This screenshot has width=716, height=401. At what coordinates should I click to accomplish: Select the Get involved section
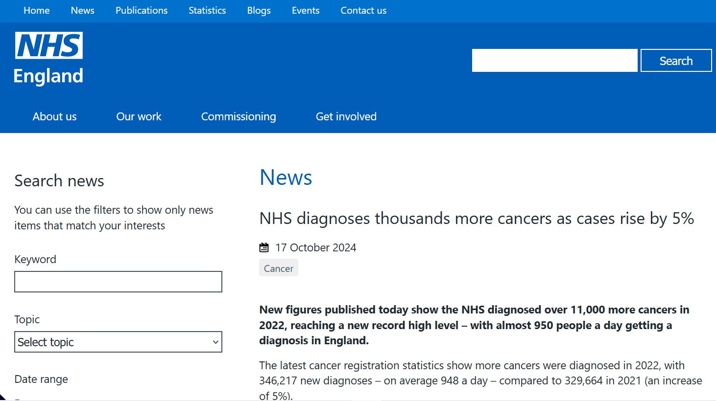(x=346, y=116)
